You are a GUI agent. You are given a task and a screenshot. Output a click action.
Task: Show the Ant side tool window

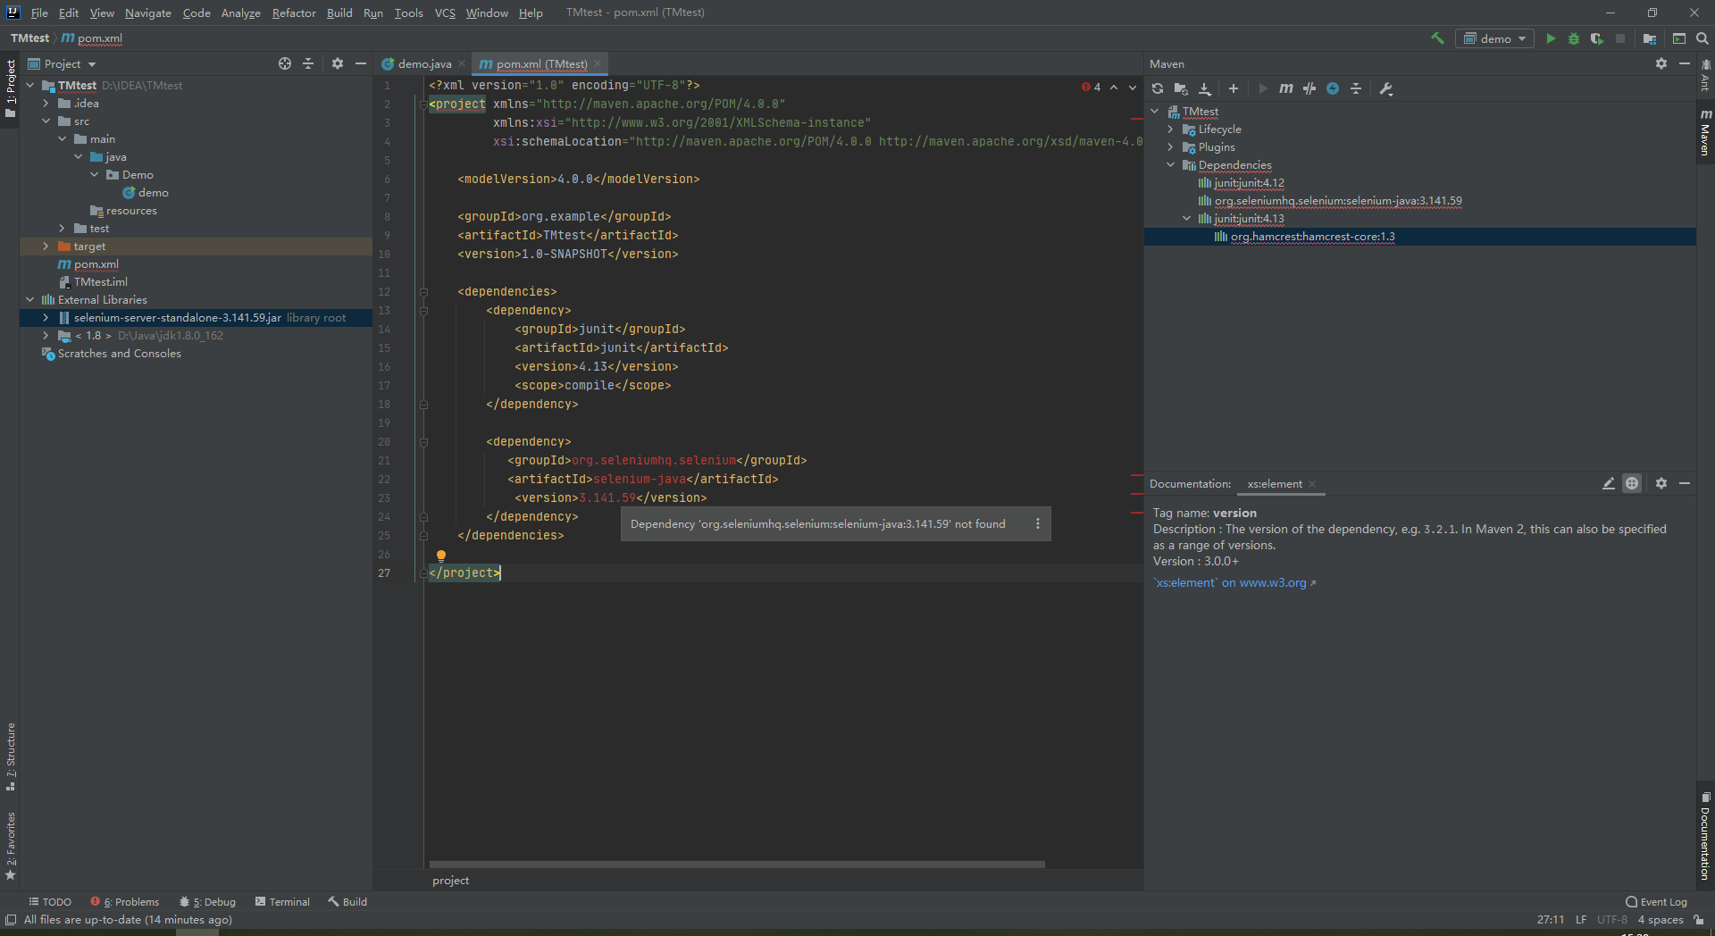[x=1706, y=75]
